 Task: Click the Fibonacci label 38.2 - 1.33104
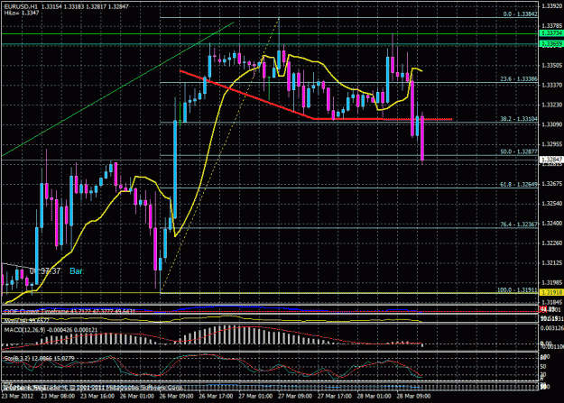point(519,119)
